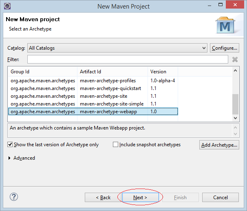Sort by Group Id column header

(42, 72)
